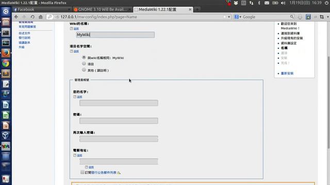Open the toolbar overflow arrow at far right
Screen dimensions: 330x185
tap(328, 17)
